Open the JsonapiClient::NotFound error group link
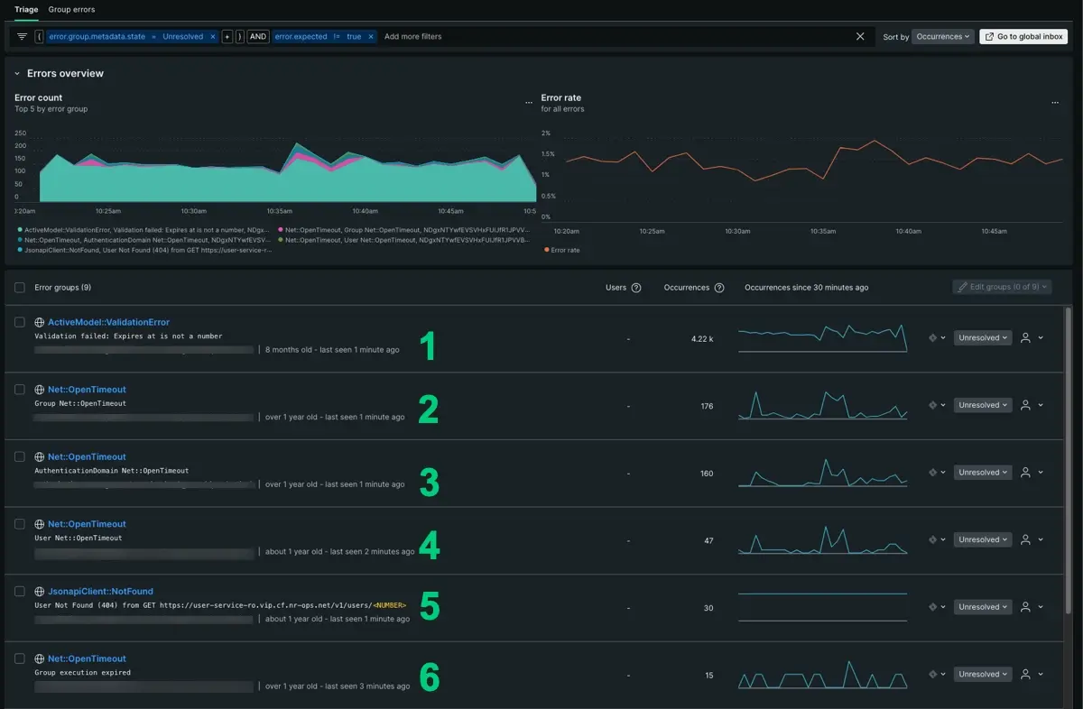 coord(100,592)
